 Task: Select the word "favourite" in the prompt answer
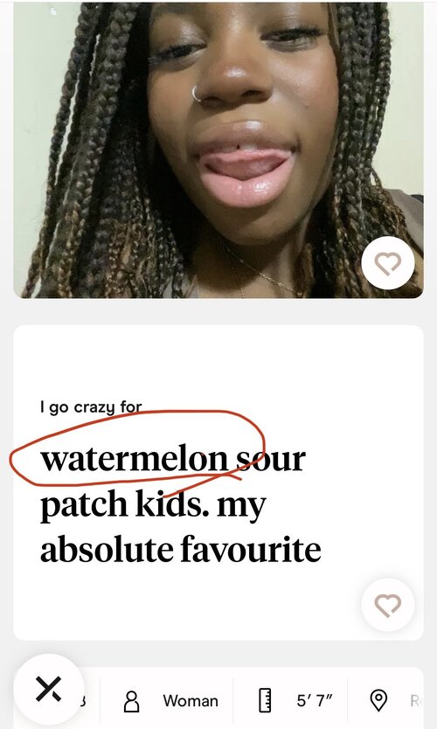(251, 549)
